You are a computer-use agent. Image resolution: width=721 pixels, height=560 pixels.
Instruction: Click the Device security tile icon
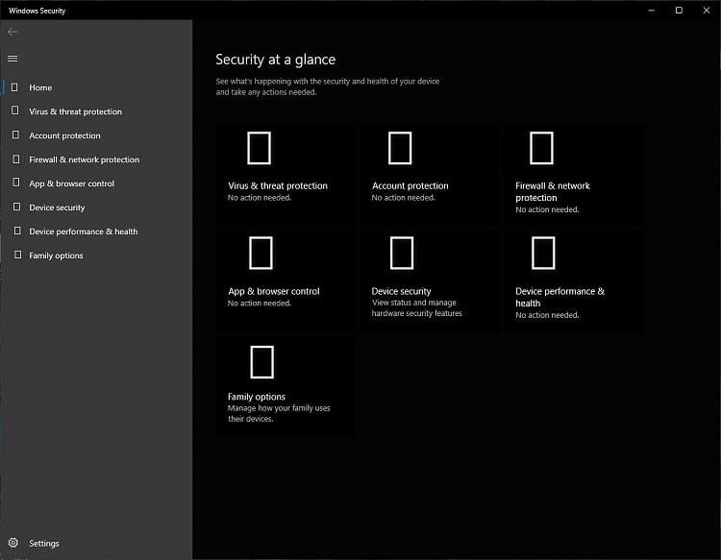(x=402, y=254)
